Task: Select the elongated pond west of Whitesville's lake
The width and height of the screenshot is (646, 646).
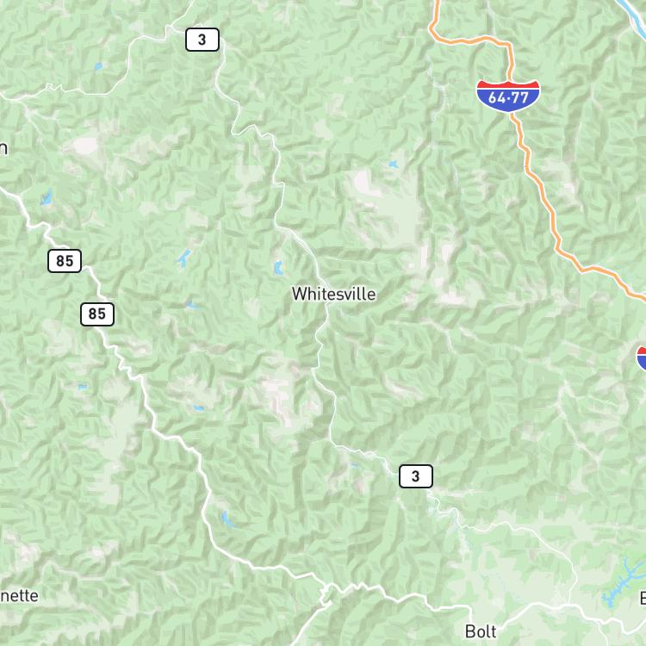Action: (x=183, y=258)
